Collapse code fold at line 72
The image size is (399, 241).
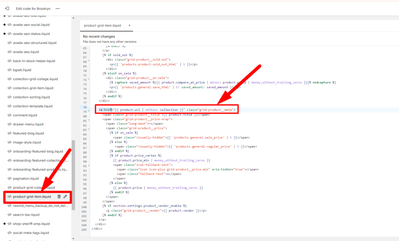[x=89, y=79]
